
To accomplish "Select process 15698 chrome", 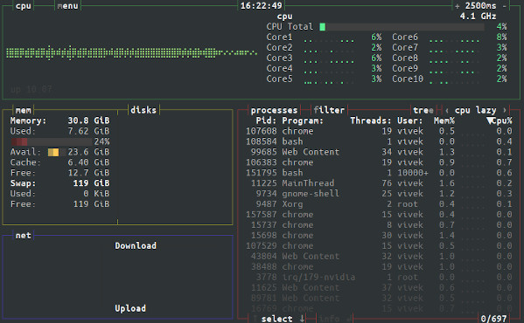I will pos(379,236).
